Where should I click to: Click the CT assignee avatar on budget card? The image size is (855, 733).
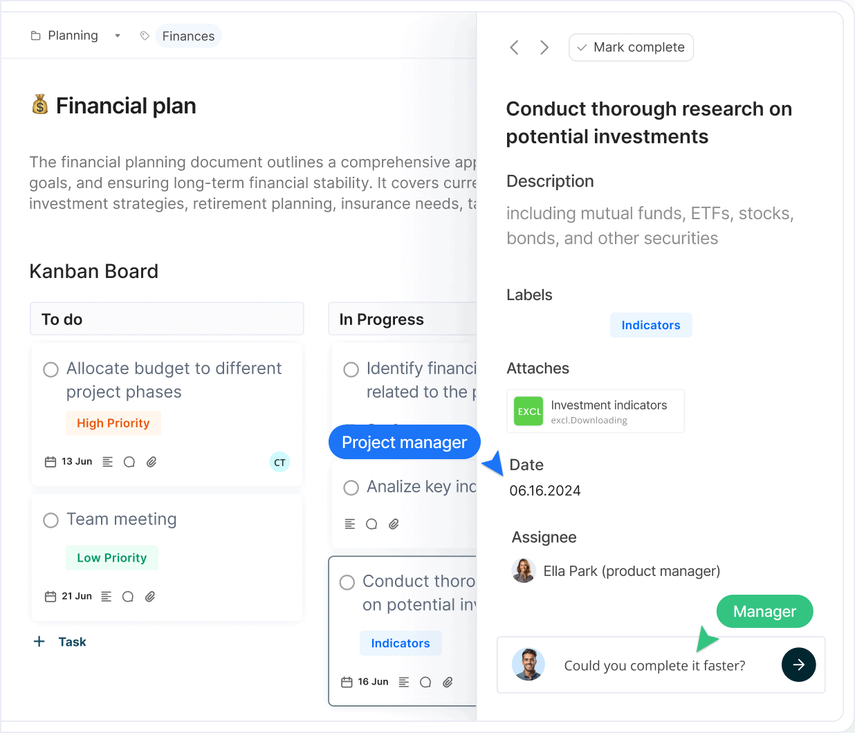click(279, 463)
